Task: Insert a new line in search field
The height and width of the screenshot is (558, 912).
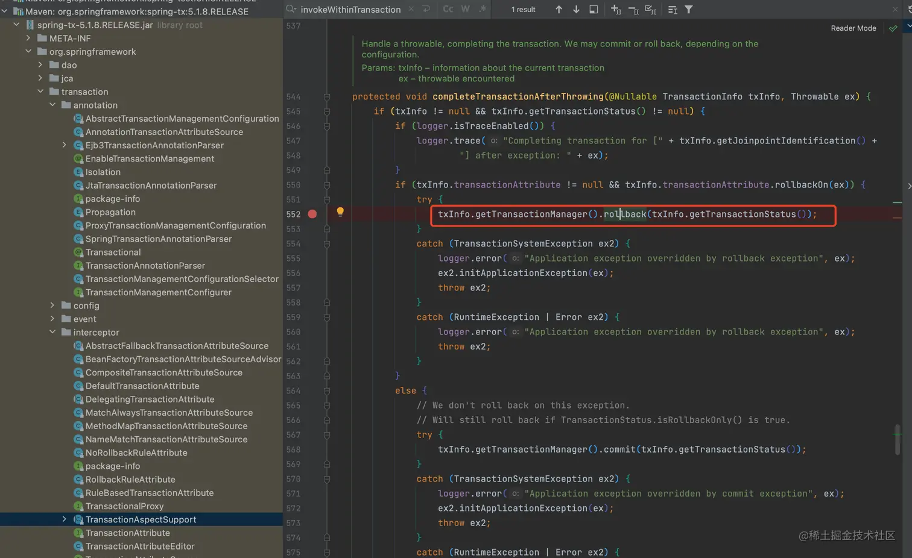Action: coord(426,9)
